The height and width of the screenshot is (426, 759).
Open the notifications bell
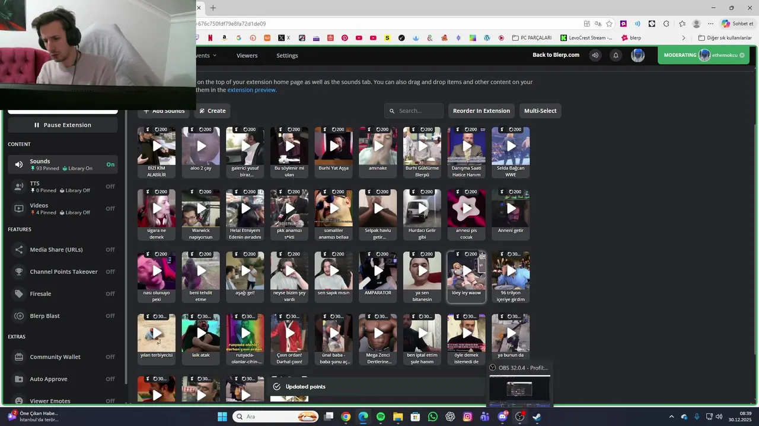[616, 55]
